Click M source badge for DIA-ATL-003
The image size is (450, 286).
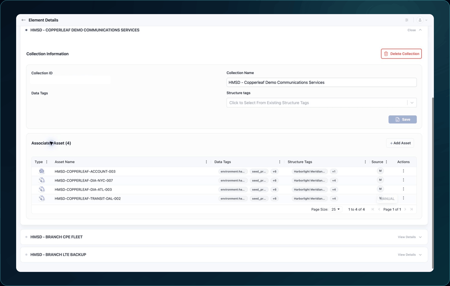pos(380,189)
